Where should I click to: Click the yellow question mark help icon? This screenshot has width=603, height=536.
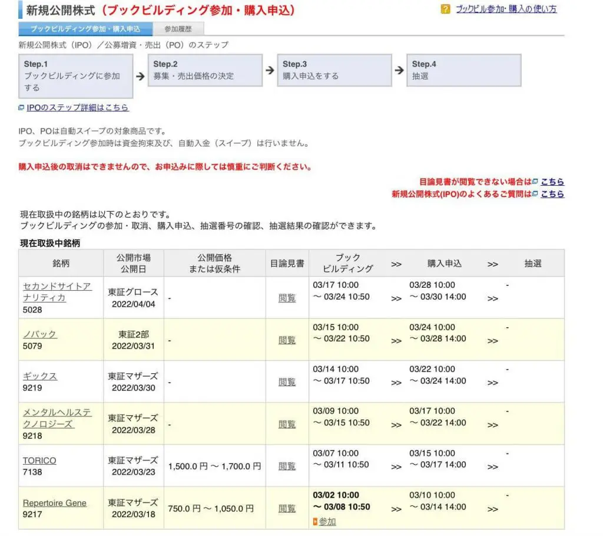coord(445,9)
